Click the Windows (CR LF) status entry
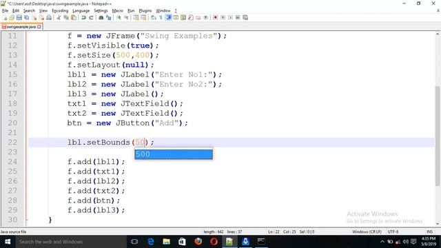 (367, 231)
